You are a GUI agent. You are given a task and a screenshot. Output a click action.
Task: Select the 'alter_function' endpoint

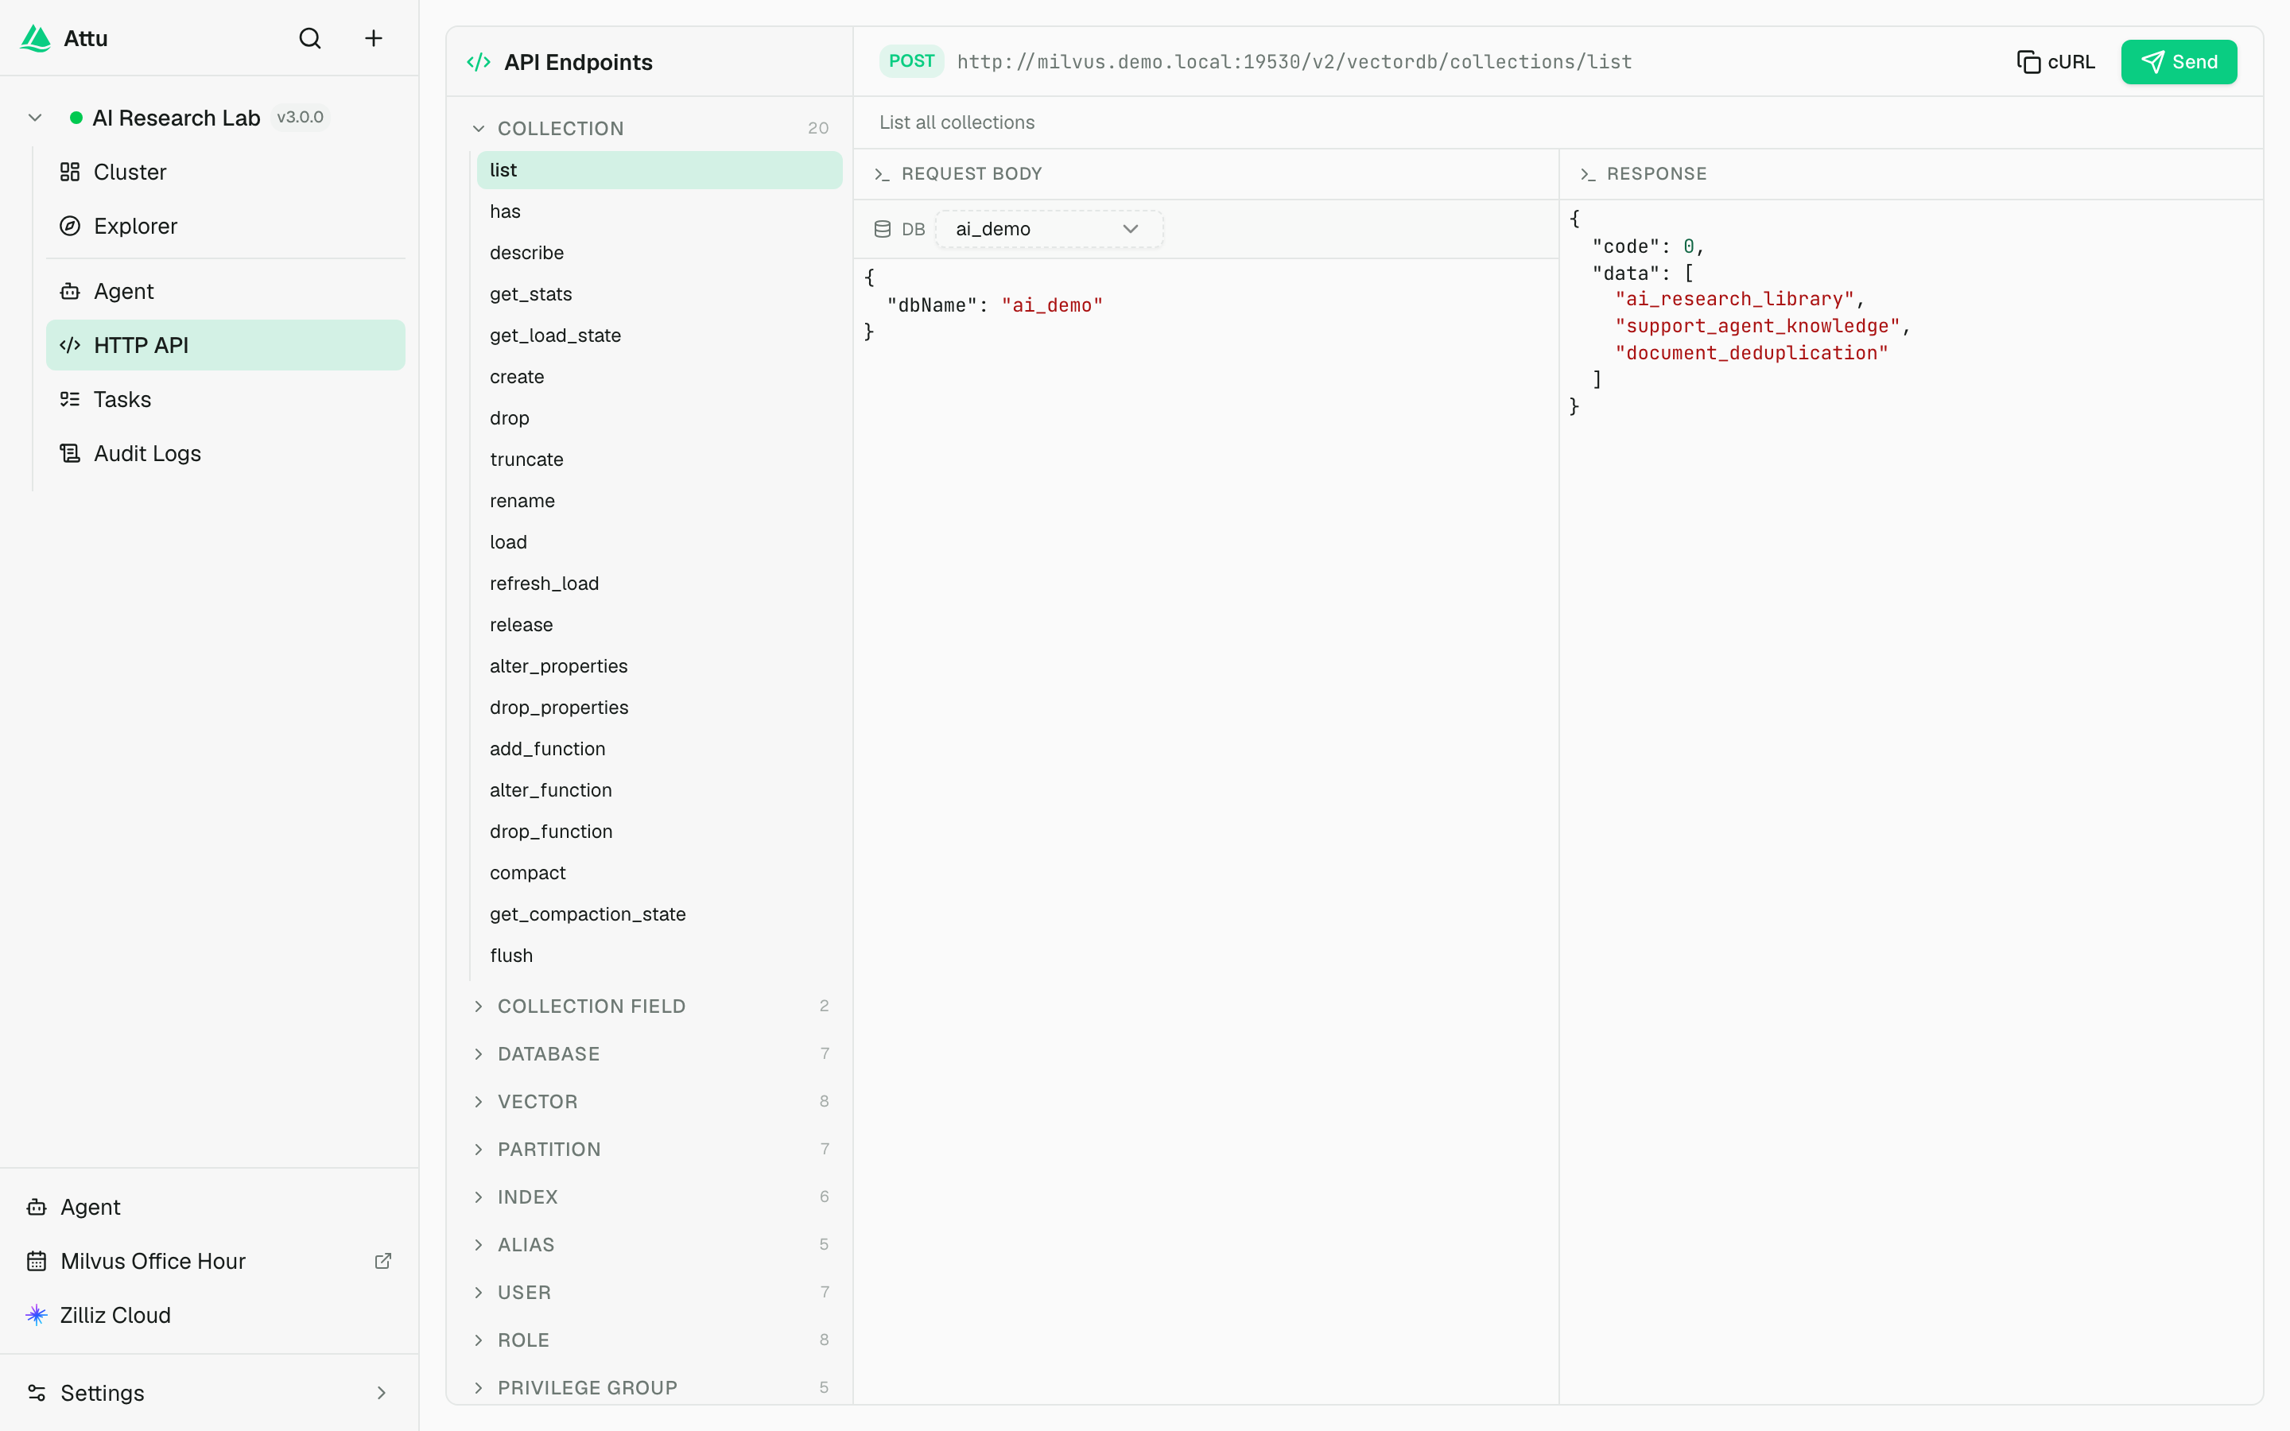(x=659, y=789)
